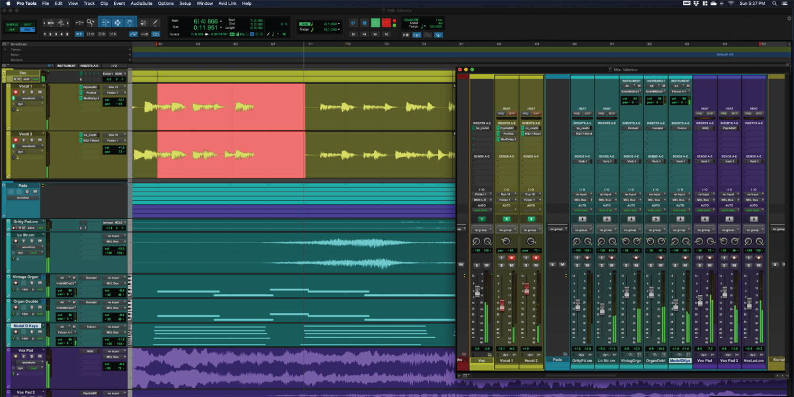The width and height of the screenshot is (794, 397).
Task: Select the Zoomer magnifier tool
Action: 92,22
